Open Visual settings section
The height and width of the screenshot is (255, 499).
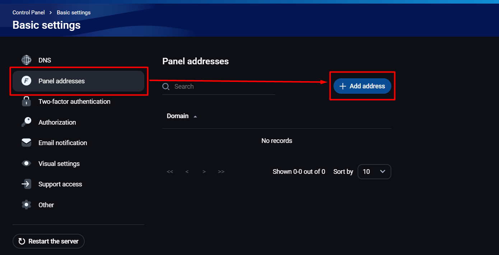click(78, 163)
